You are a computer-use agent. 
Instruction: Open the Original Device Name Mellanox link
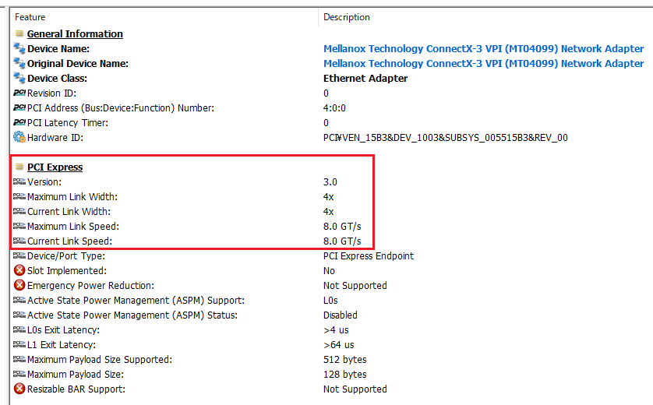pyautogui.click(x=483, y=63)
